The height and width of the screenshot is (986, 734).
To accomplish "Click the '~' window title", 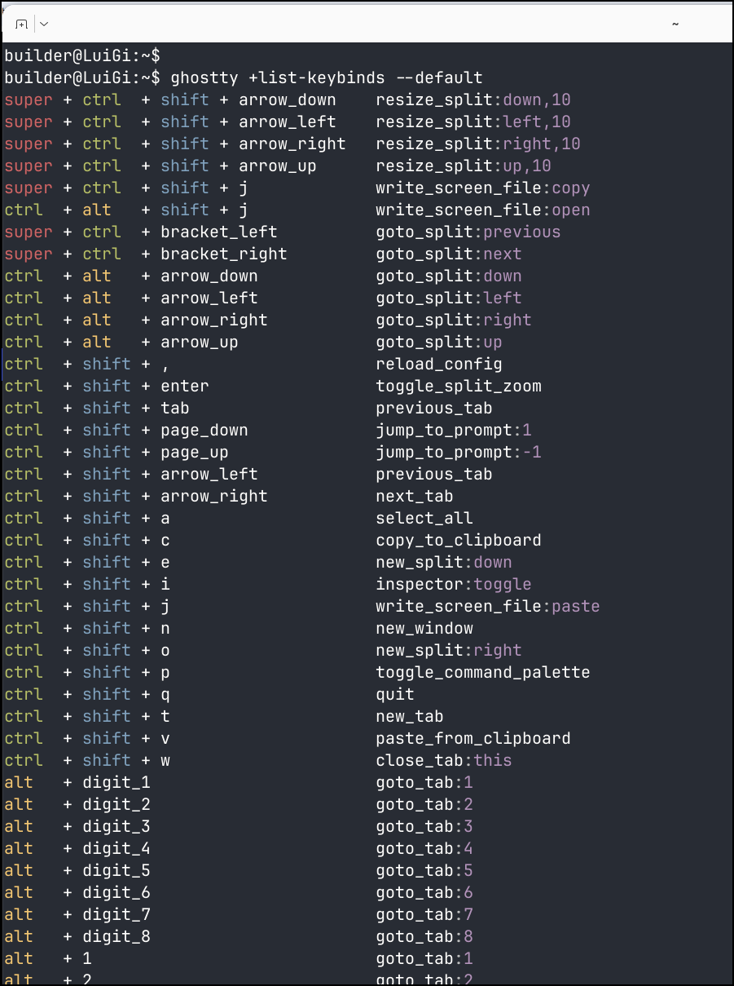I will click(675, 24).
